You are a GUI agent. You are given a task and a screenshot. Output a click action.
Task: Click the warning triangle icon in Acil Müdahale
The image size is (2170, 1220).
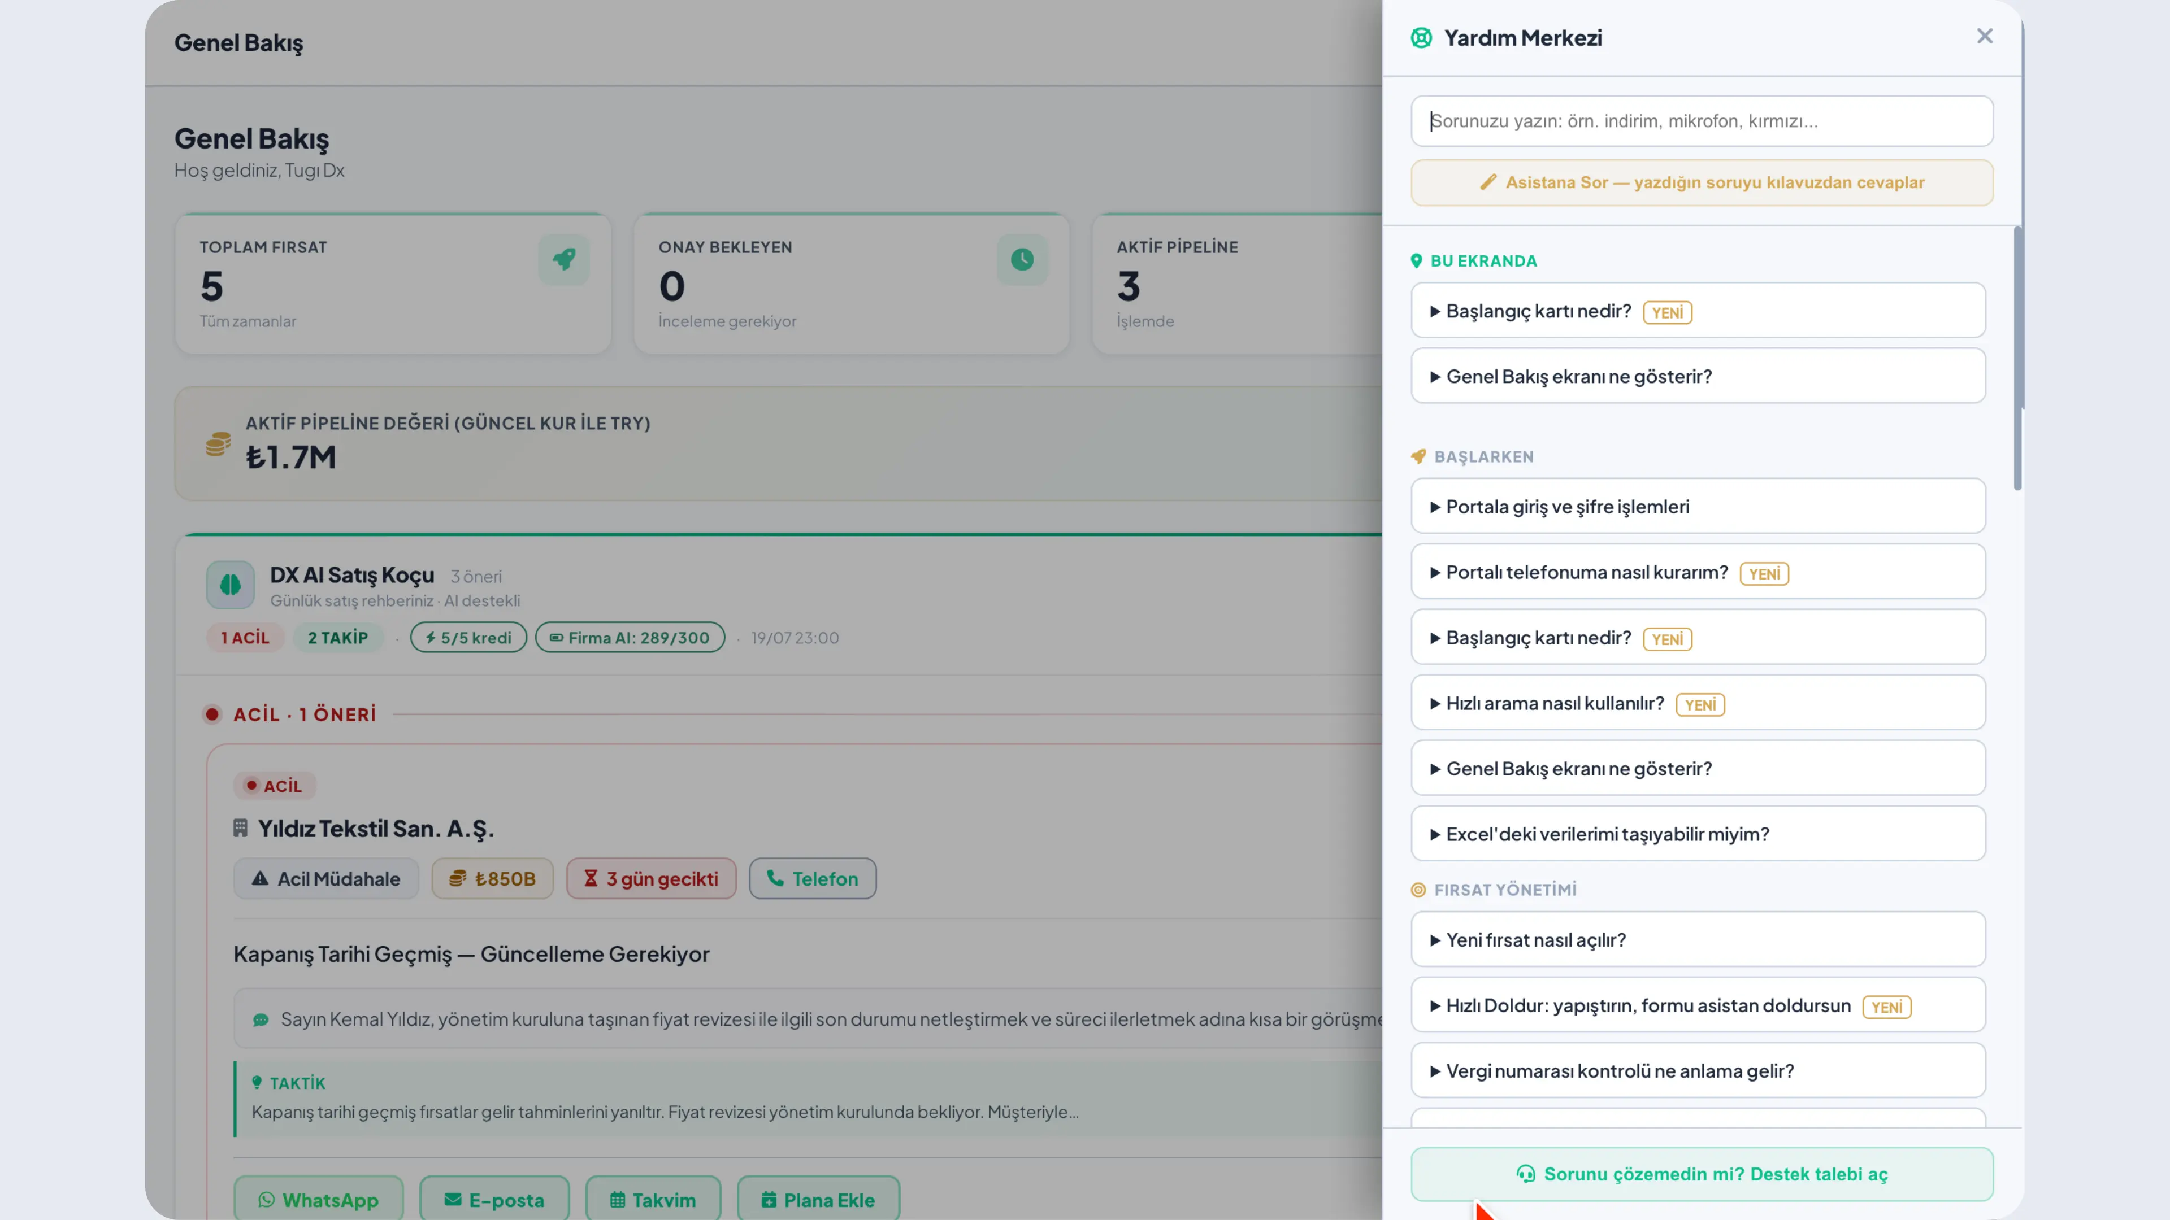261,878
